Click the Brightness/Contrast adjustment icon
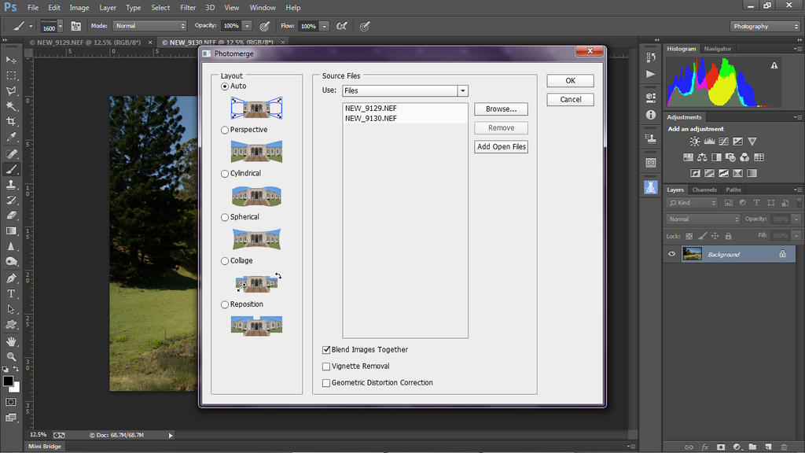 tap(694, 142)
